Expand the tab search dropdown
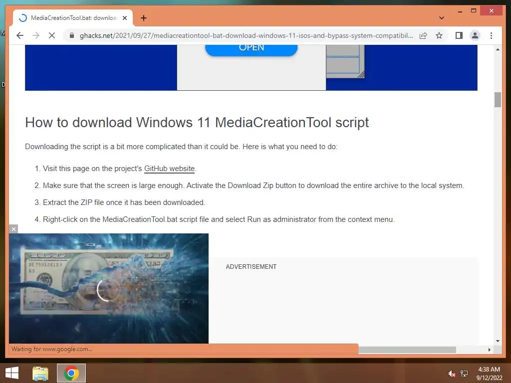Viewport: 511px width, 383px height. [x=441, y=18]
